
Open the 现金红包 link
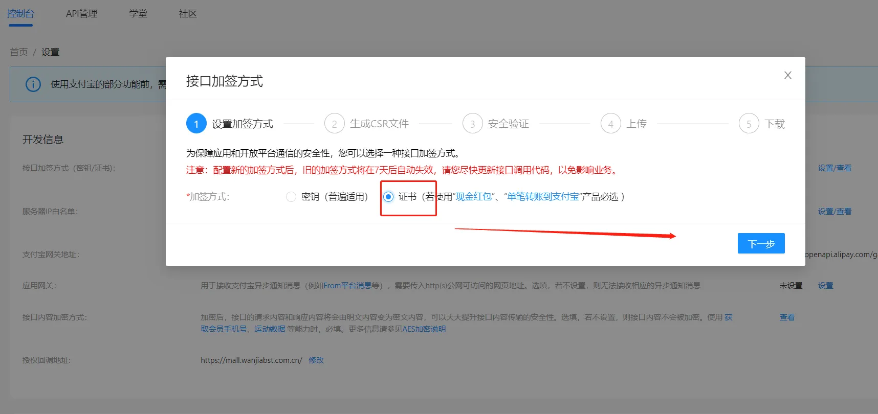[473, 197]
